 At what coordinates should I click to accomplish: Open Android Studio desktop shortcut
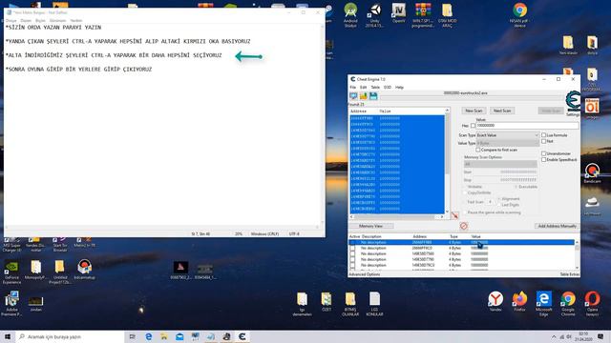350,15
